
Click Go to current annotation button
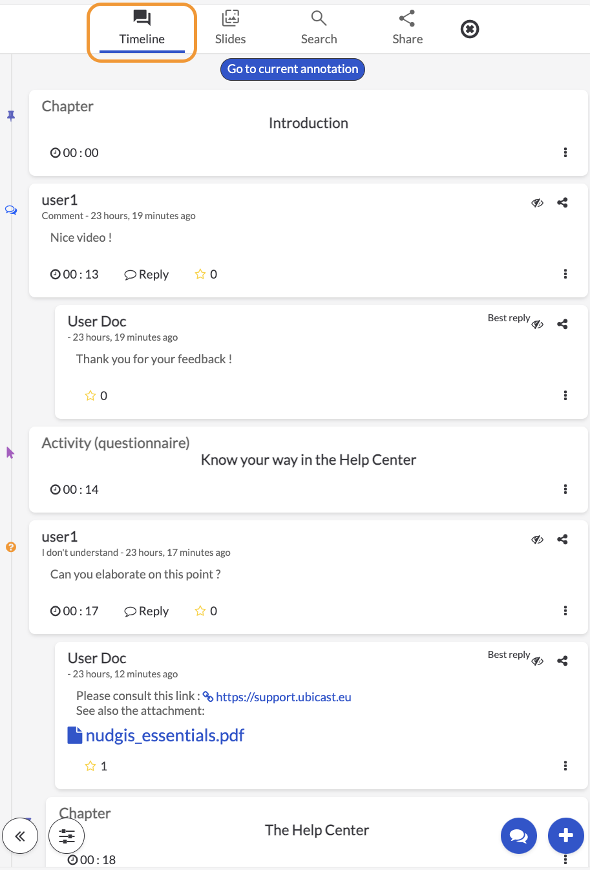coord(293,69)
